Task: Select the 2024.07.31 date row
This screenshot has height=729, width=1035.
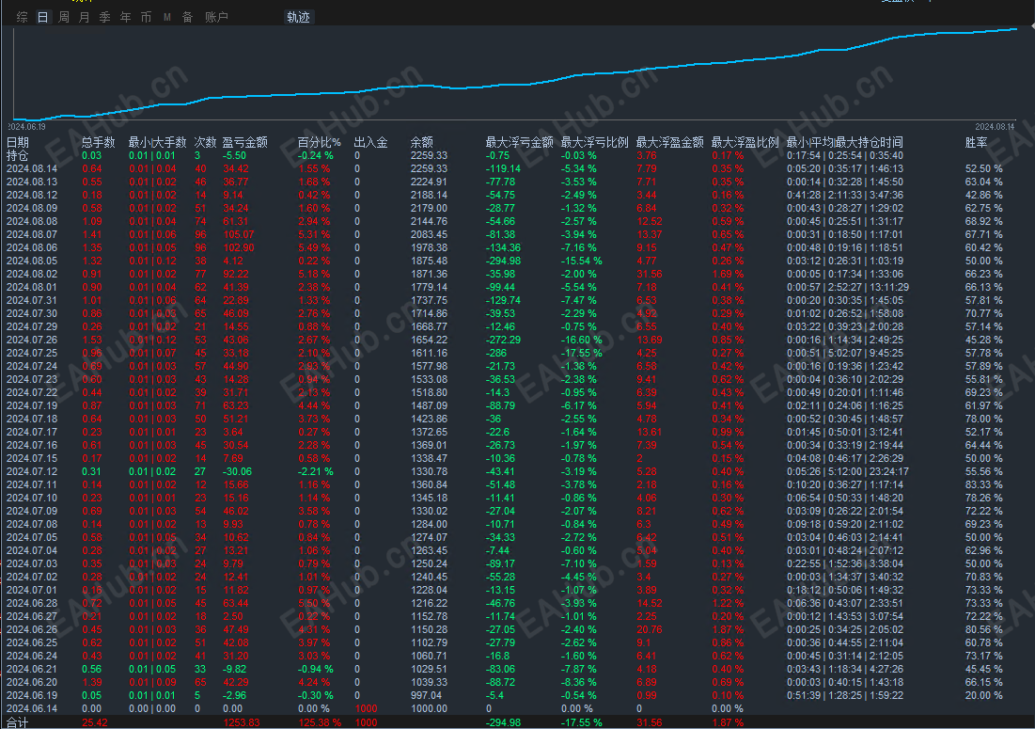Action: tap(32, 300)
